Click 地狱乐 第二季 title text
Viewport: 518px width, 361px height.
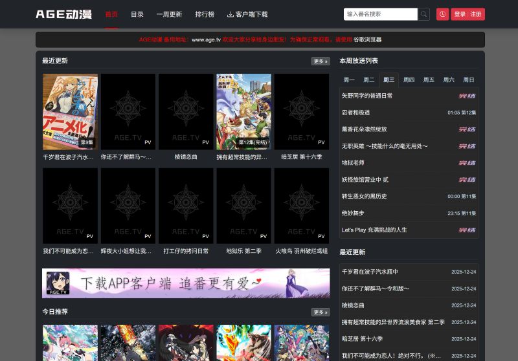click(x=244, y=251)
